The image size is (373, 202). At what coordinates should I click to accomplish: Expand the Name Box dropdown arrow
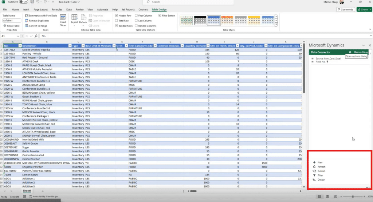tap(18, 36)
